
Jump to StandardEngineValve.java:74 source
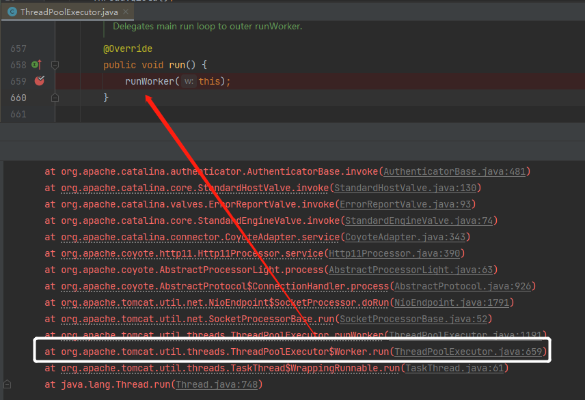coord(420,220)
